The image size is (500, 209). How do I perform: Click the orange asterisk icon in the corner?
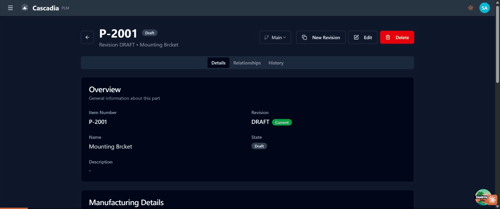[x=493, y=201]
